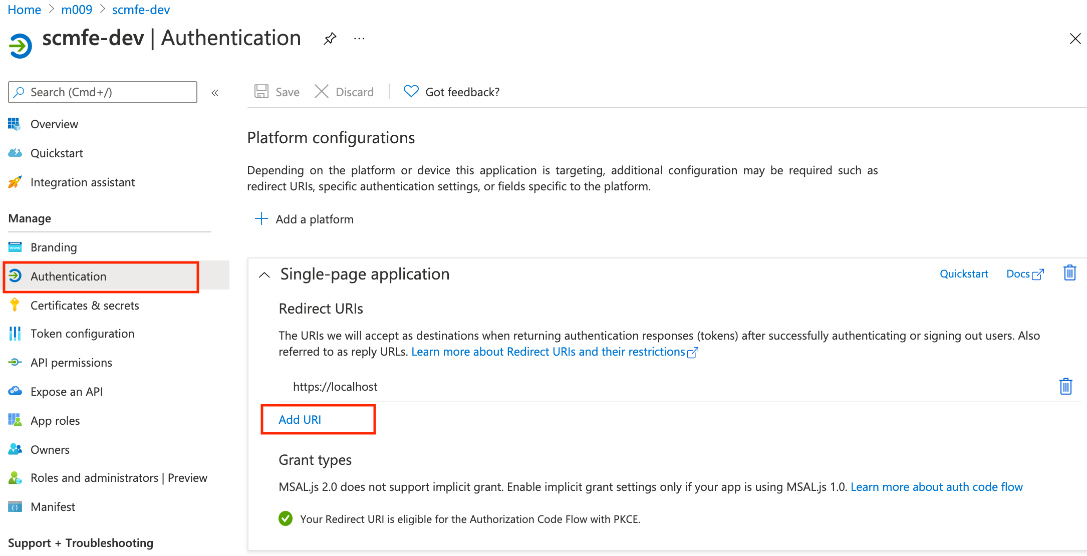Open the Overview page
Viewport: 1087px width, 556px height.
(54, 124)
